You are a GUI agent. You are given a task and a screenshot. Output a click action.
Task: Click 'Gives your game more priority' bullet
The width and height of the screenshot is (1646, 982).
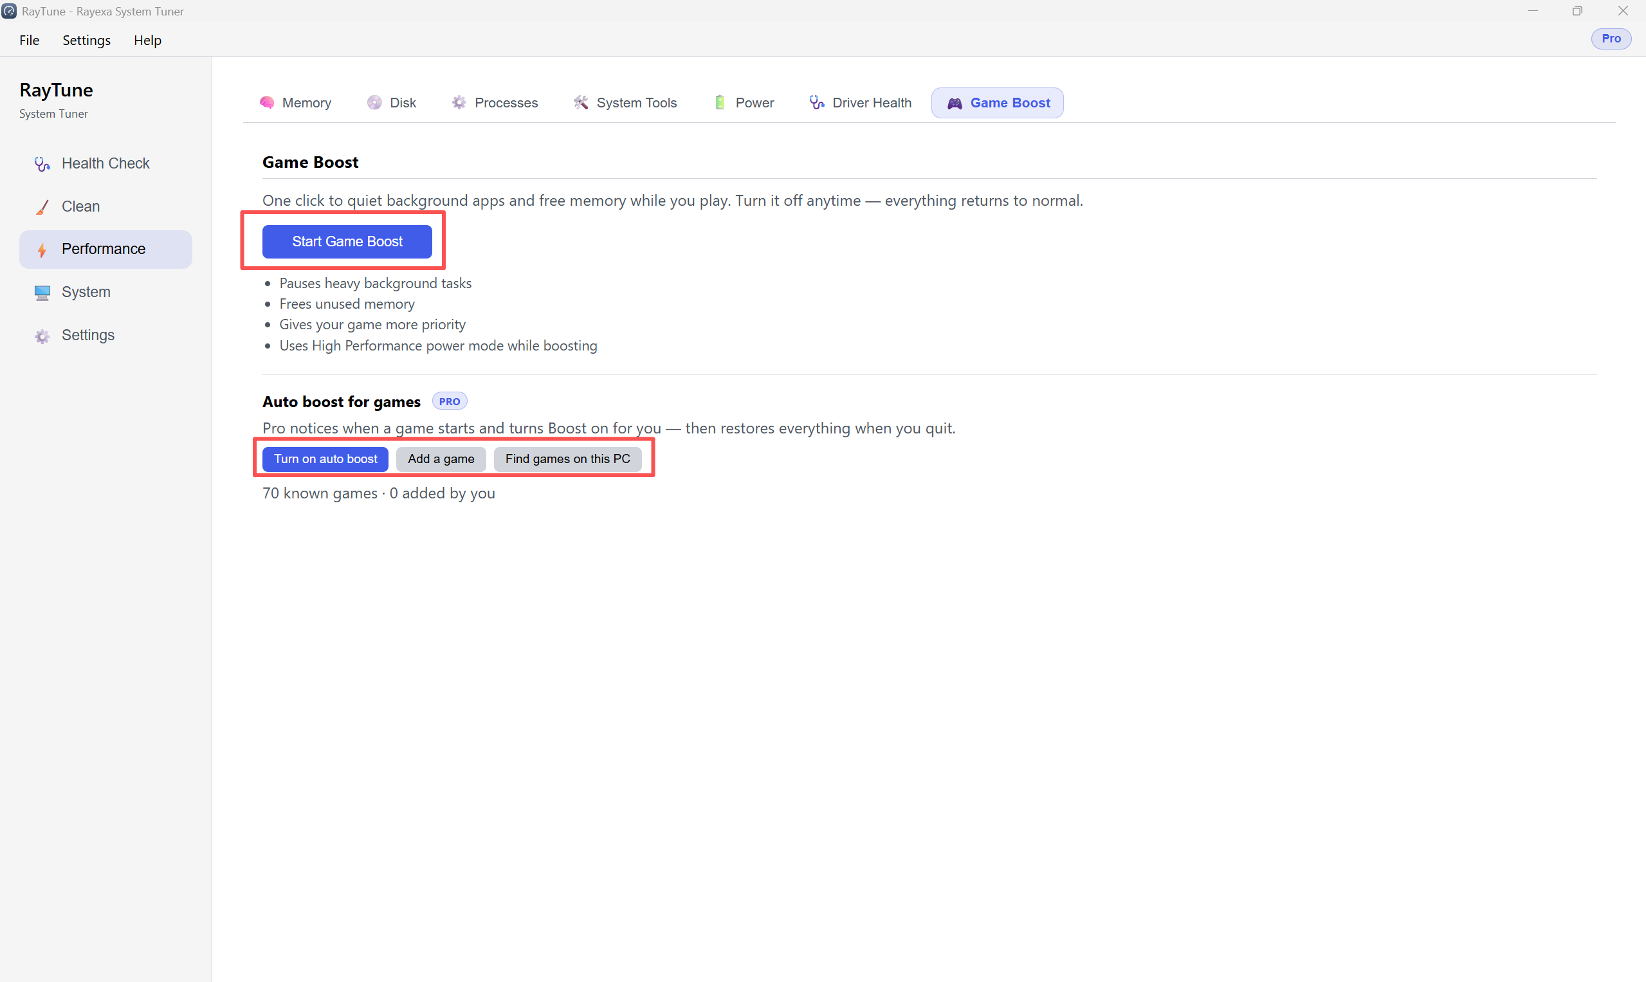click(372, 325)
